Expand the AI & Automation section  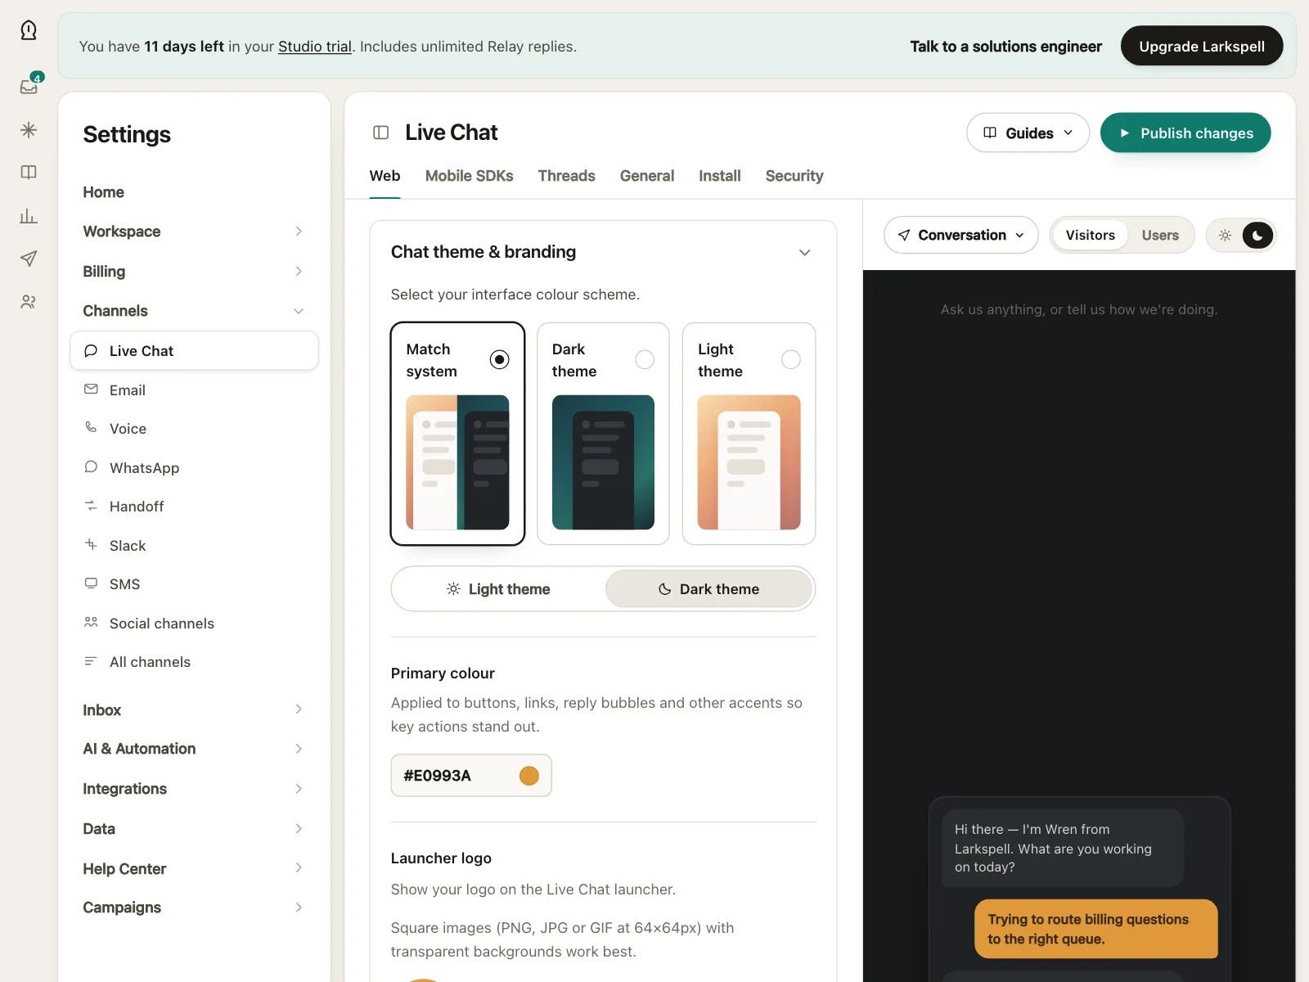pos(194,749)
